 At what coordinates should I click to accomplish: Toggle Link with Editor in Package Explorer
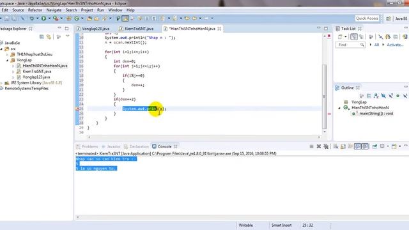point(49,37)
